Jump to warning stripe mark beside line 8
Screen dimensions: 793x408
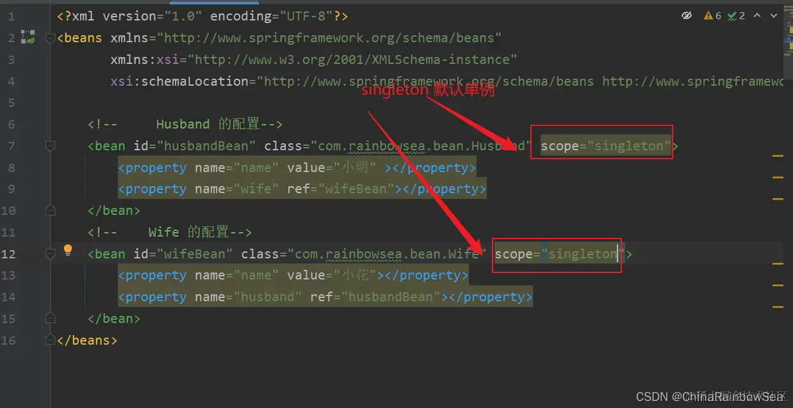point(778,177)
